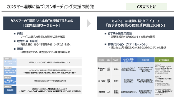The image size is (177, 99).
Task: Click the bold text コメント登録/コメント送信
Action: coord(163,78)
